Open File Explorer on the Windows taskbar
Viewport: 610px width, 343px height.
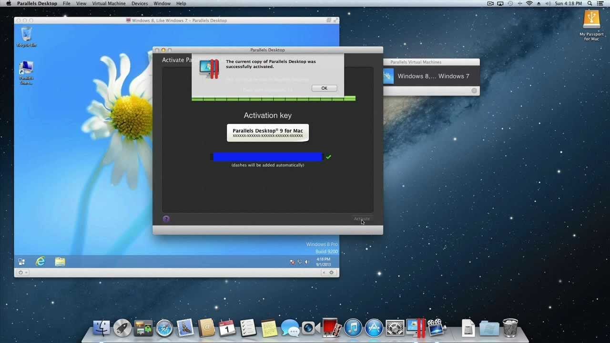[60, 262]
